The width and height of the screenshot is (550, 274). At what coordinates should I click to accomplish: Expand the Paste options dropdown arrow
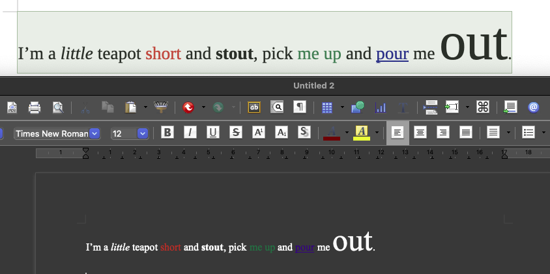tap(145, 107)
